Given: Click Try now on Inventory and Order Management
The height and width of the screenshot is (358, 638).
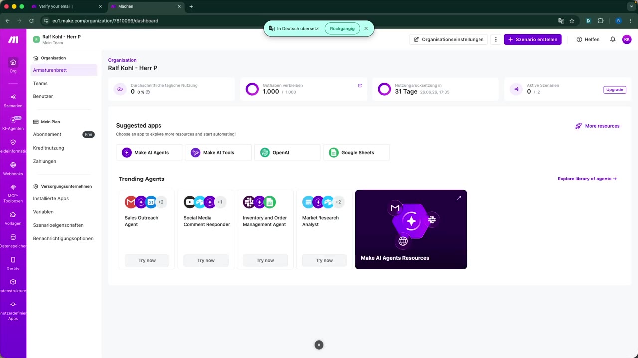Looking at the screenshot, I should (x=265, y=260).
